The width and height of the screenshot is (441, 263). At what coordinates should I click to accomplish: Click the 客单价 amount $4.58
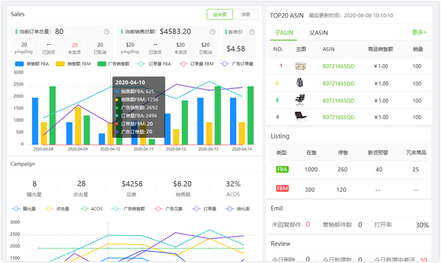point(236,49)
